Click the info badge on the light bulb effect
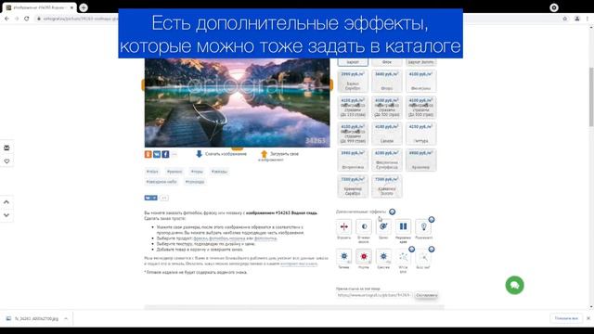Image resolution: width=594 pixels, height=334 pixels. click(431, 219)
